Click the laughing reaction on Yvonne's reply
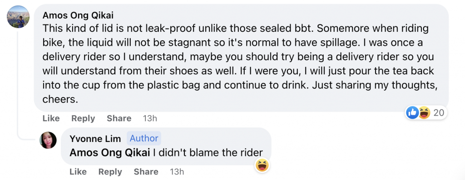The width and height of the screenshot is (465, 180). (x=262, y=165)
